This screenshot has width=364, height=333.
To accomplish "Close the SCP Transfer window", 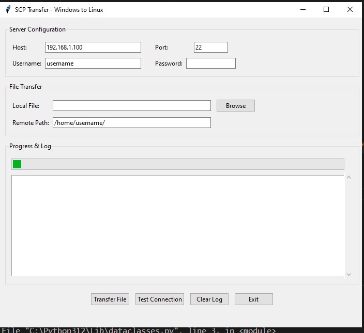I will [x=350, y=9].
